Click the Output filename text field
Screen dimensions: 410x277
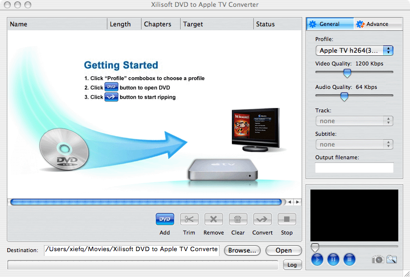(x=354, y=168)
